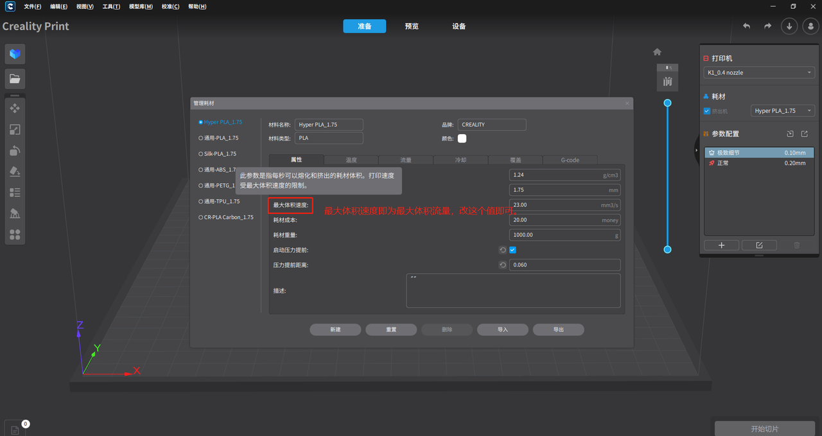The image size is (822, 436).
Task: Open the K1_0.4 nozzle printer dropdown
Action: coord(759,73)
